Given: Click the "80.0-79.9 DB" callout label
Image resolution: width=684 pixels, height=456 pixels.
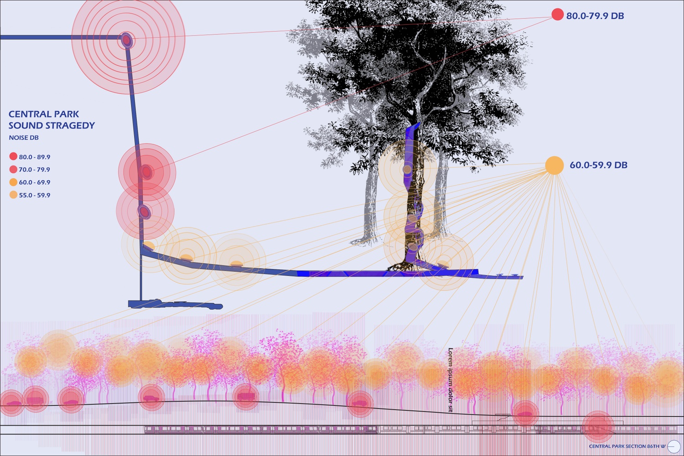Looking at the screenshot, I should [x=595, y=16].
